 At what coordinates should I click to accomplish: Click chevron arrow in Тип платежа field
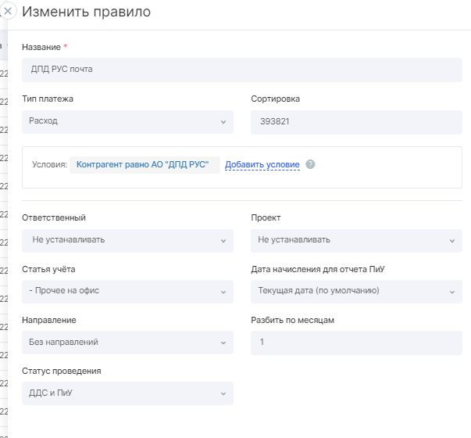[223, 122]
